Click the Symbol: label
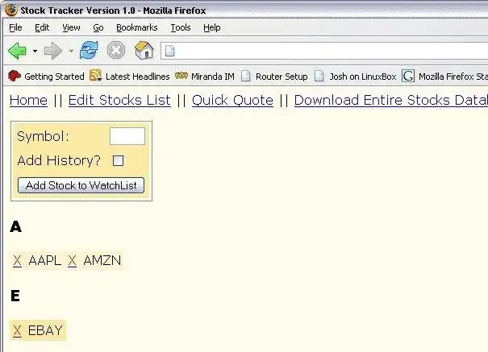Screen dimensions: 488x352 coord(43,136)
